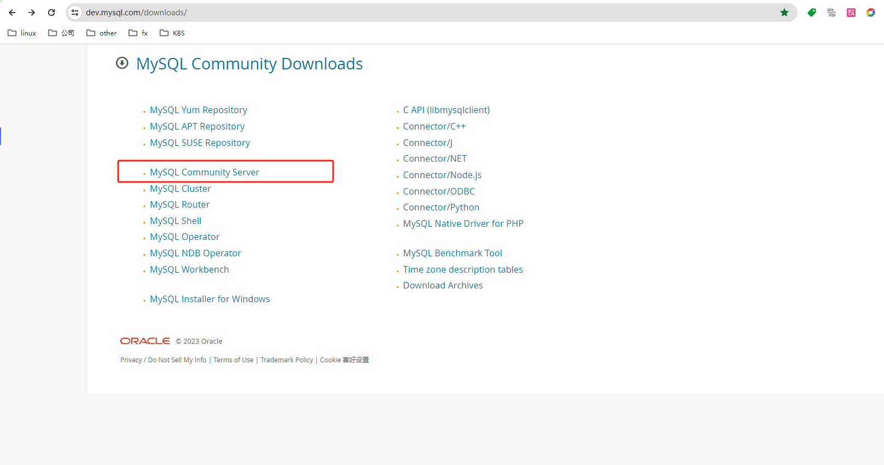
Task: Open MySQL Workbench download link
Action: [189, 269]
